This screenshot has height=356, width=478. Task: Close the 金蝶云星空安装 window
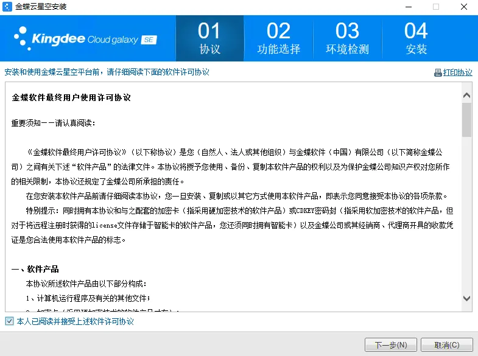coord(463,7)
